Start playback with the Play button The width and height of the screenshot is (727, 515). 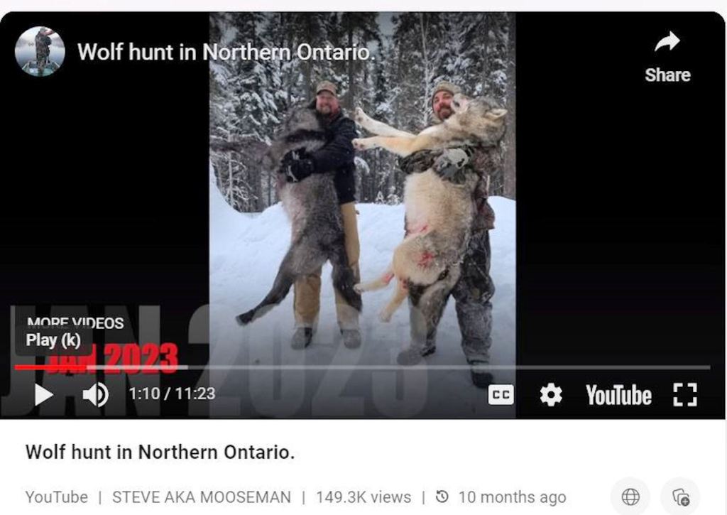tap(43, 395)
